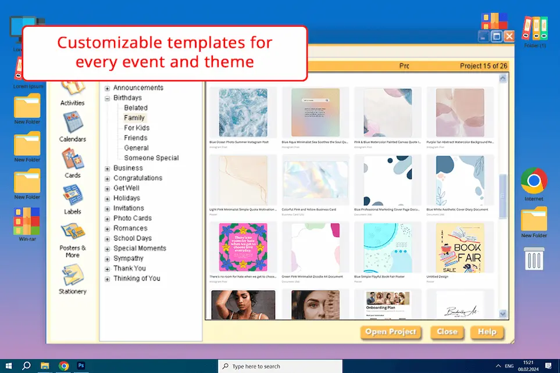Select the Blue Simple Playful Book Fair poster

pos(387,248)
